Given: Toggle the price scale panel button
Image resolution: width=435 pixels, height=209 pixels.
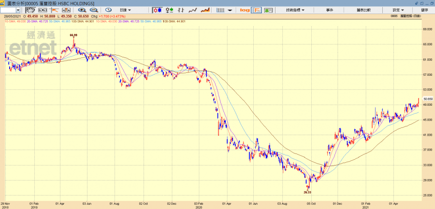Looking at the screenshot, I should point(256,10).
